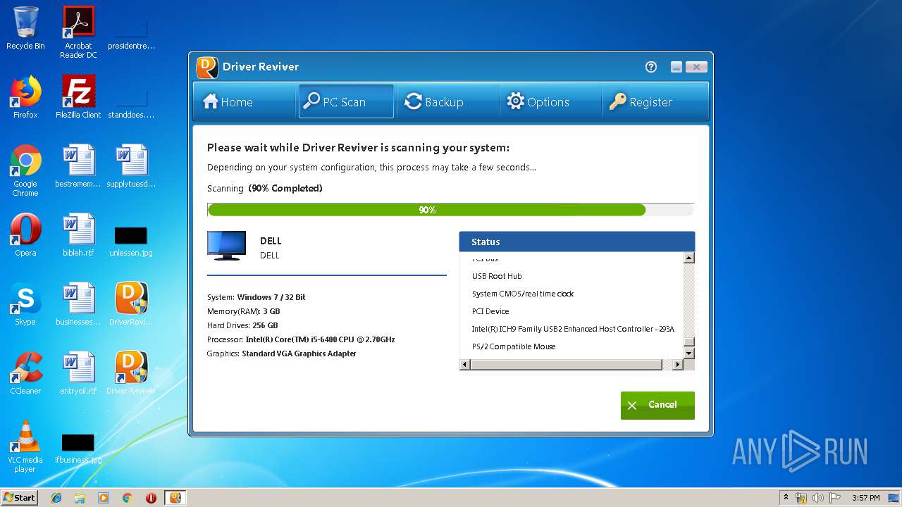Open the Register tab

[654, 102]
